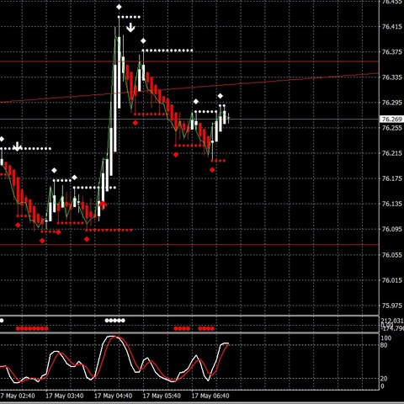Click the 76.295 price axis label
404x404 pixels.
point(391,103)
